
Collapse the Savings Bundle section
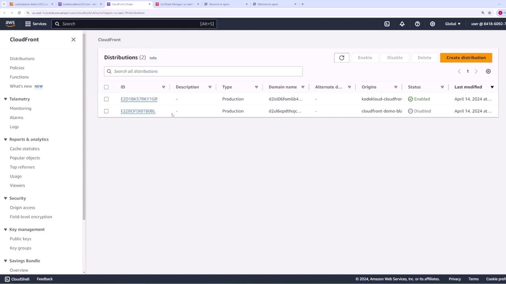pyautogui.click(x=6, y=261)
